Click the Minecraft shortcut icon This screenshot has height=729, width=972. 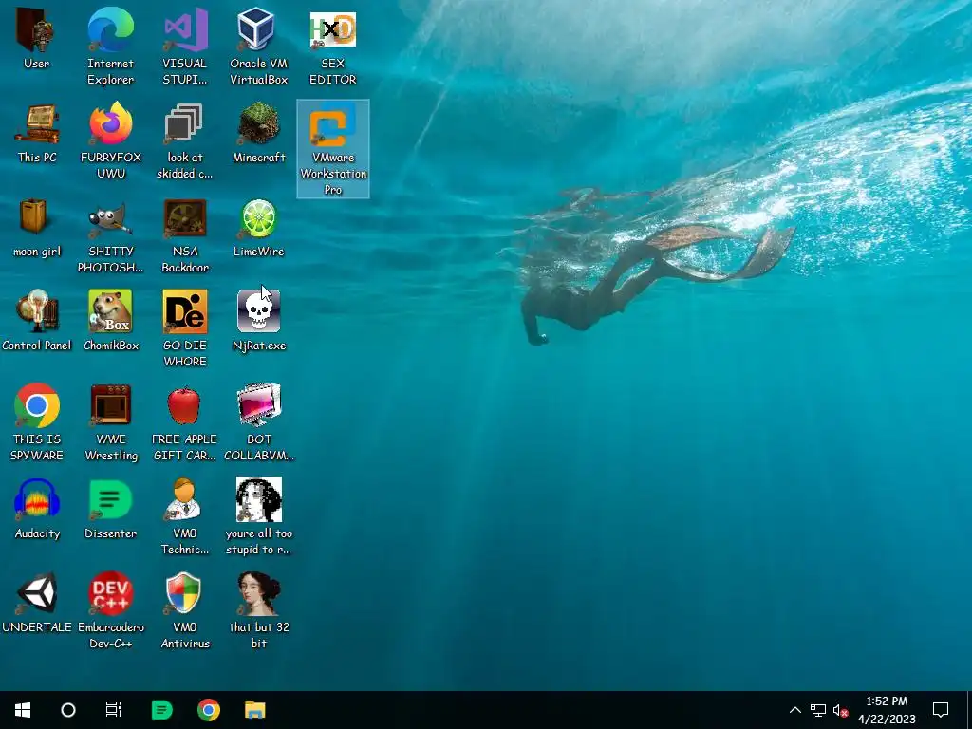258,123
